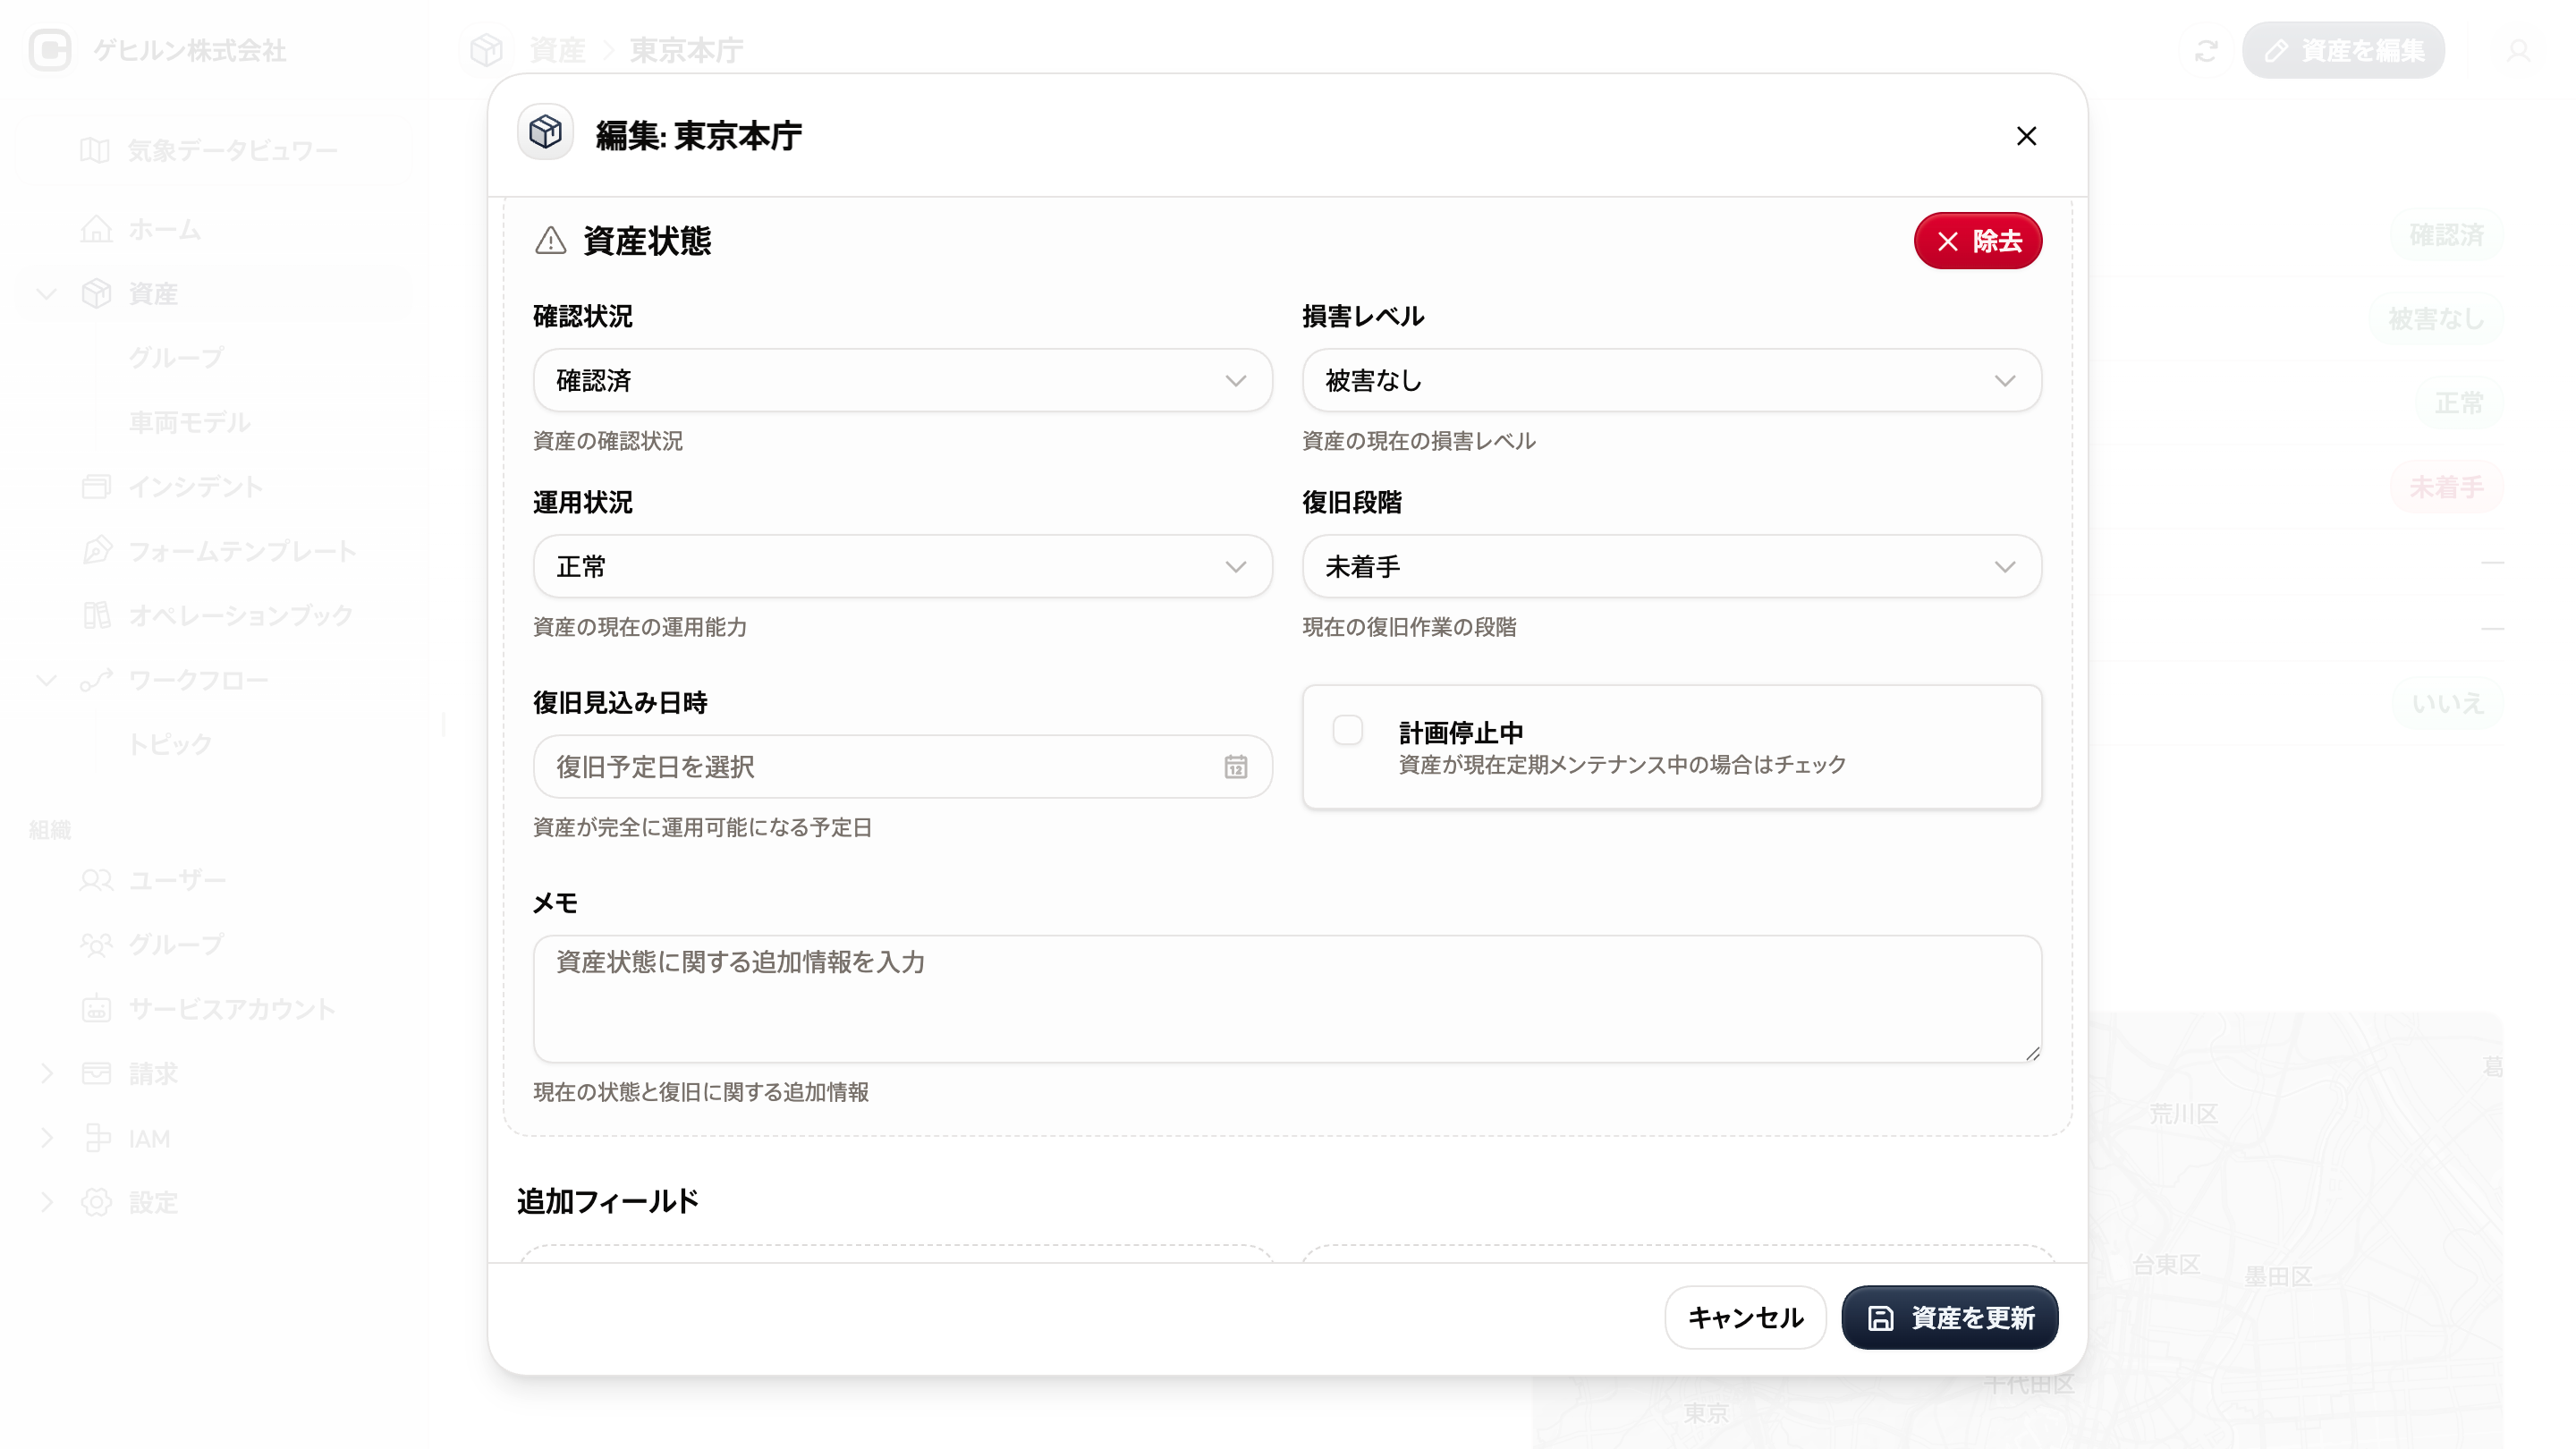Image resolution: width=2576 pixels, height=1449 pixels.
Task: Click the 追加フィールド heading
Action: (607, 1201)
